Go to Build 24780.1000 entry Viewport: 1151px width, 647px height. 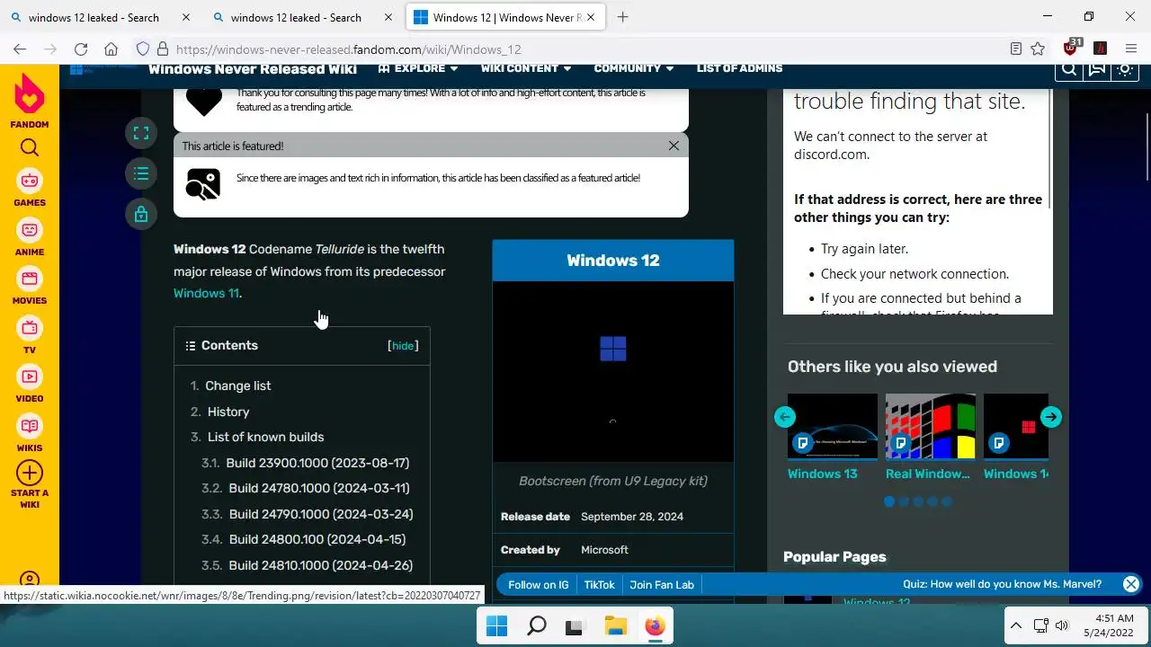click(x=319, y=488)
